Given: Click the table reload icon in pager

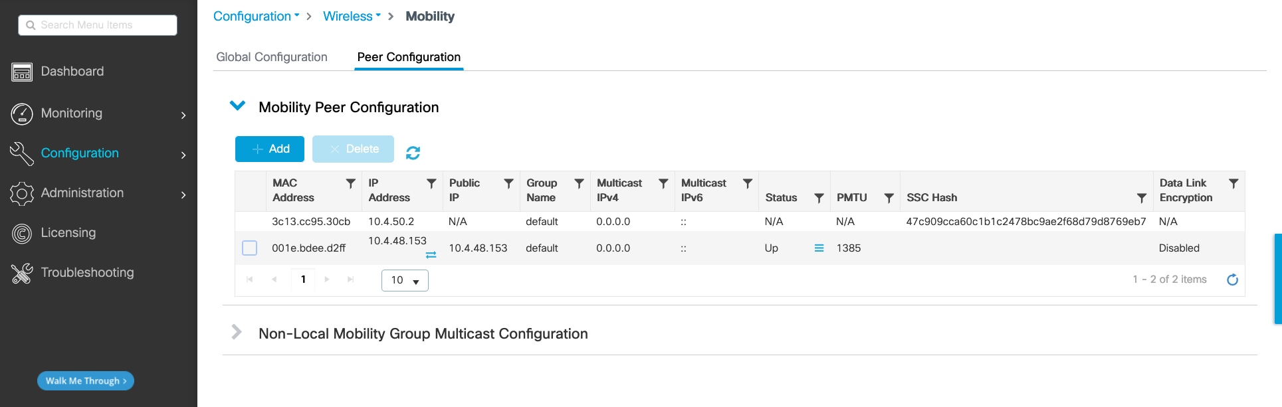Looking at the screenshot, I should (x=1232, y=280).
